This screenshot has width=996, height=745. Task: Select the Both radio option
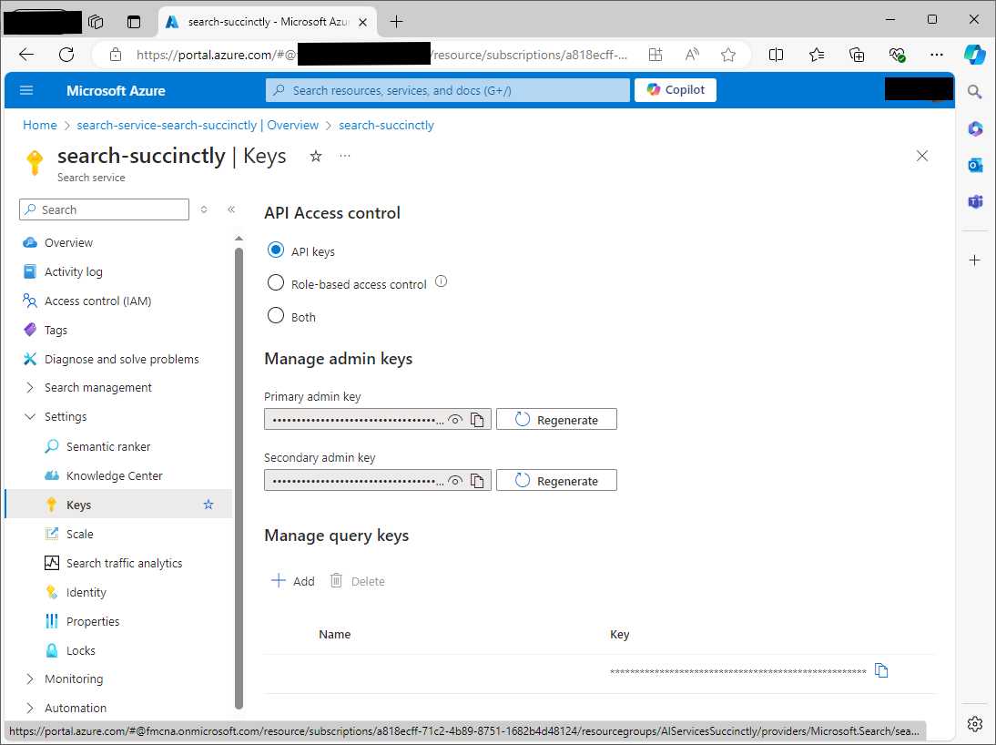click(276, 316)
